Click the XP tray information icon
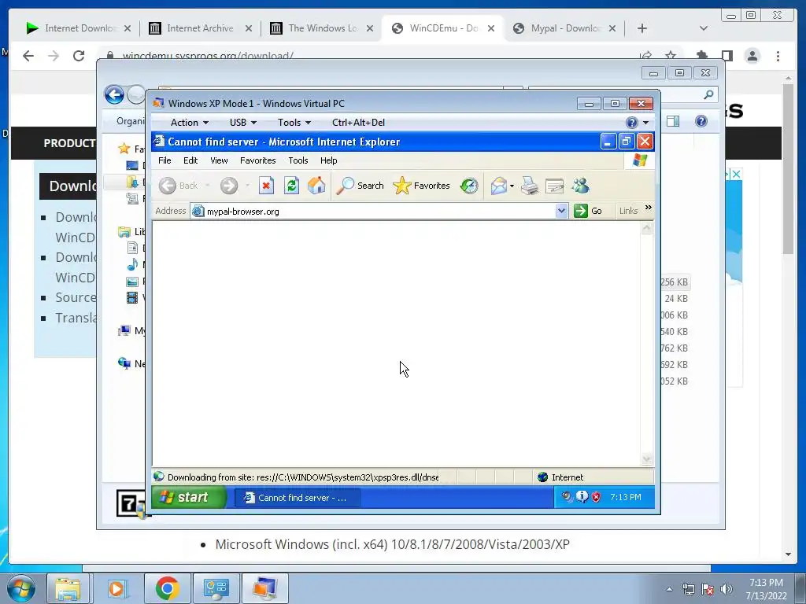This screenshot has height=604, width=806. pos(582,497)
